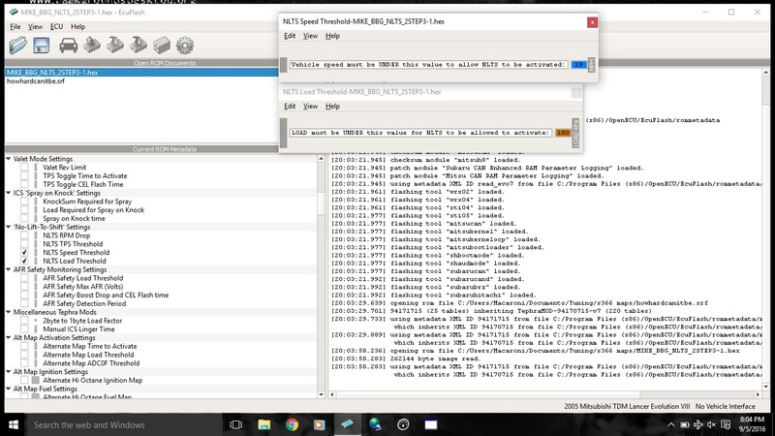Click the NLTS load threshold value 180
This screenshot has height=436, width=775.
(563, 133)
